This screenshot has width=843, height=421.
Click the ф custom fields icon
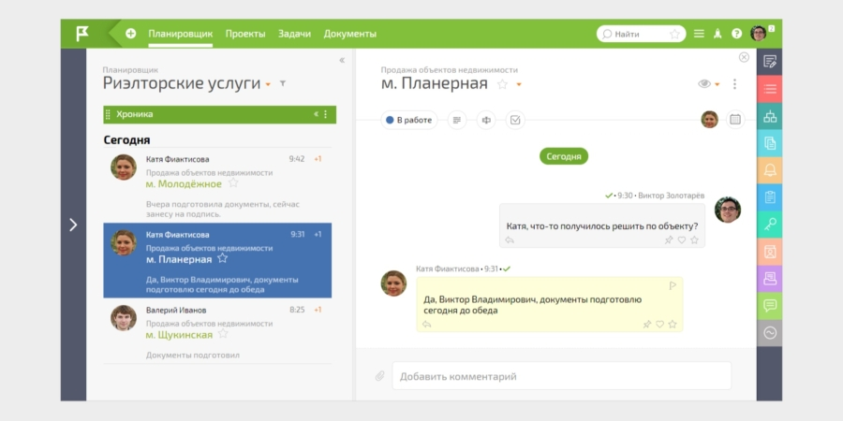[x=486, y=120]
